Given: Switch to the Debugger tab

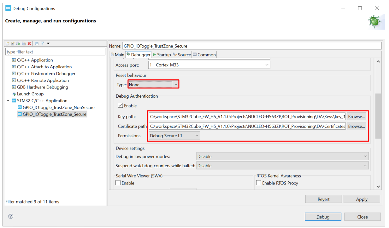Looking at the screenshot, I should tap(138, 54).
